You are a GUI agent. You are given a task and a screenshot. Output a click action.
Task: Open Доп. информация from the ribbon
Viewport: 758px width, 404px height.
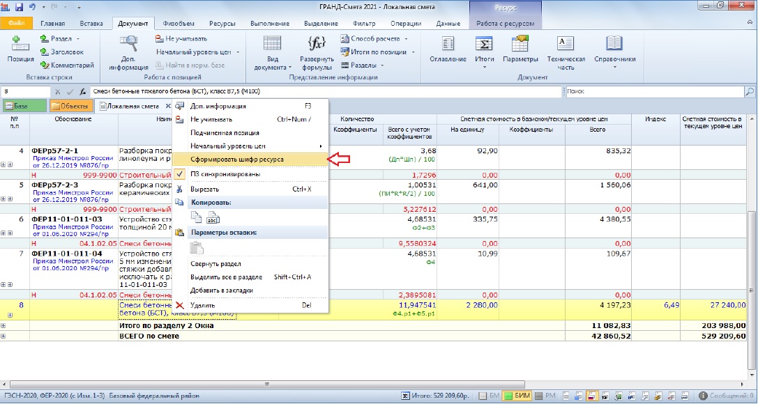(128, 53)
